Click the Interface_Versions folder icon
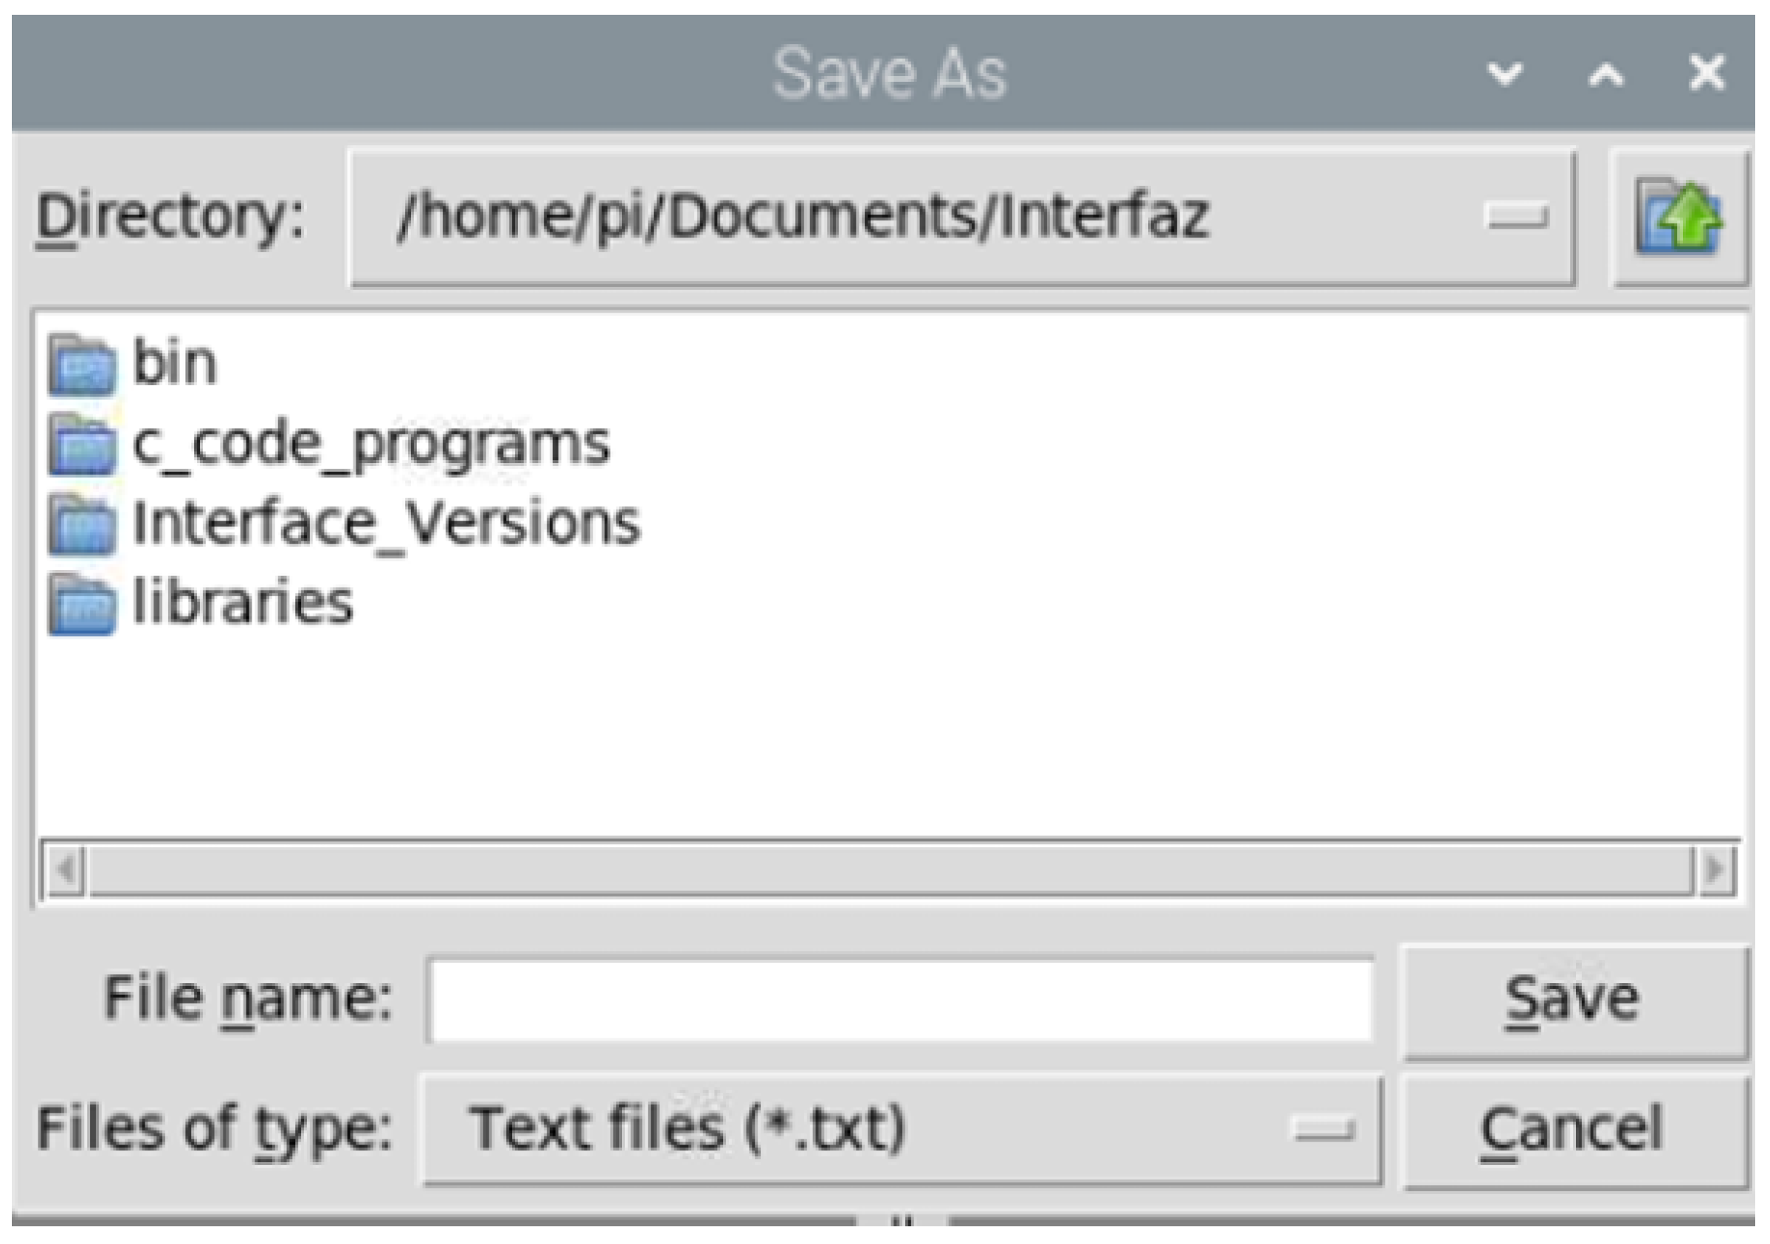This screenshot has width=1770, height=1244. point(83,524)
